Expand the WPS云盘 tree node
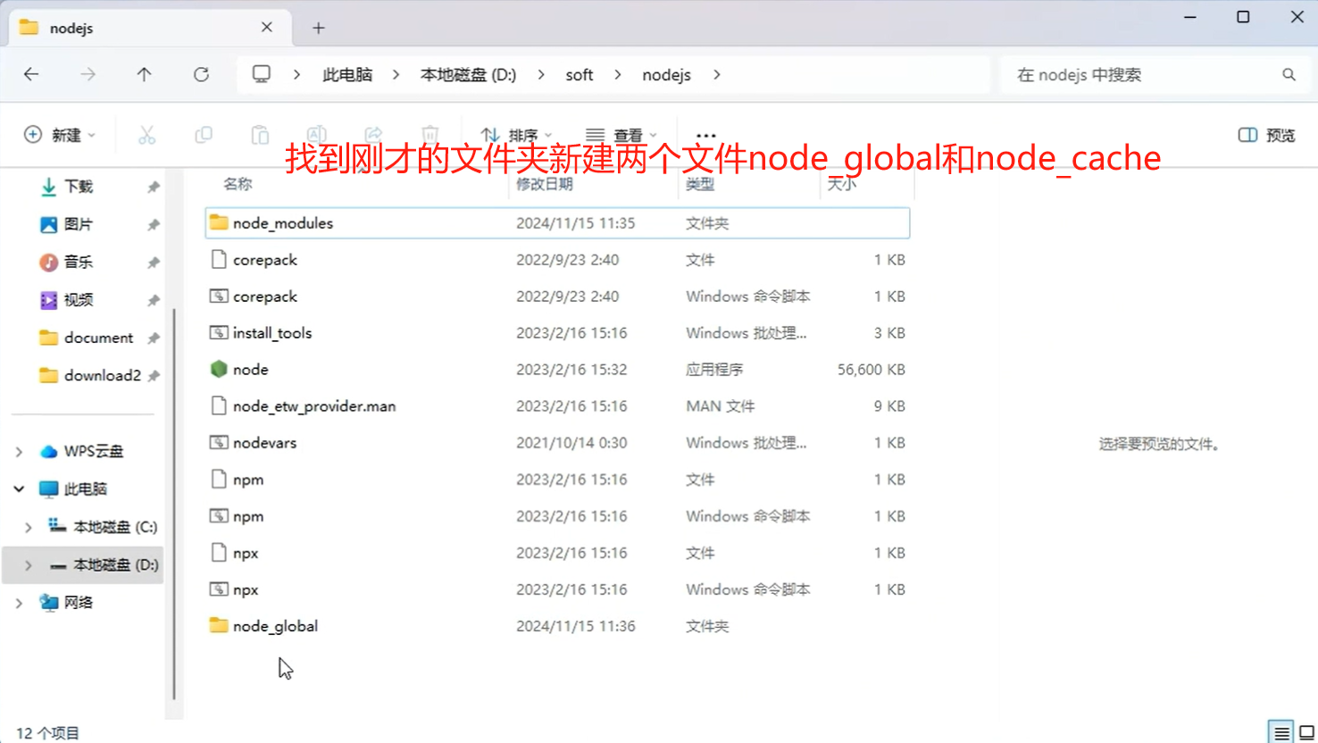The height and width of the screenshot is (743, 1318). coord(19,452)
